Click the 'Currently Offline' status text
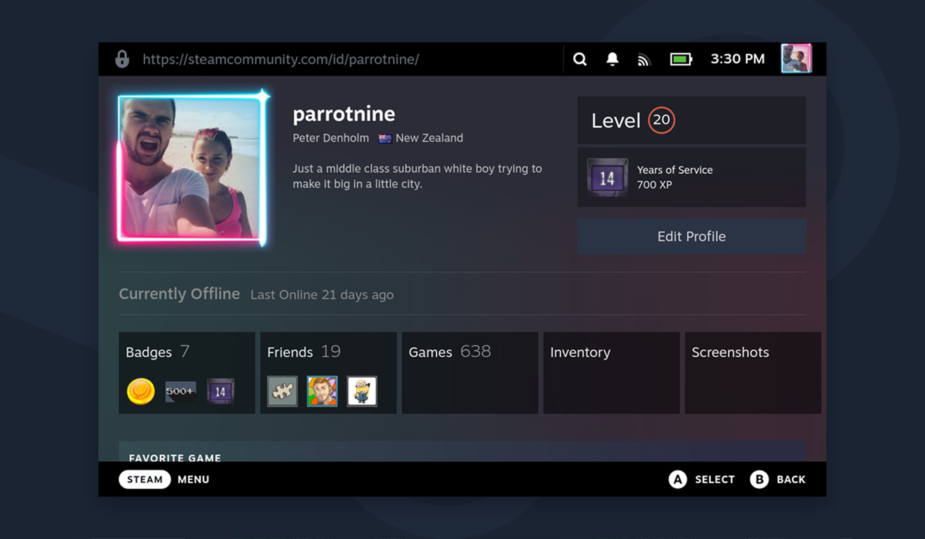This screenshot has width=925, height=539. [x=179, y=294]
